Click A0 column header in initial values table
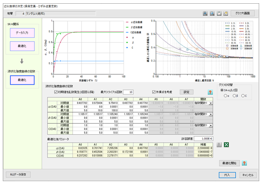 [80, 99]
